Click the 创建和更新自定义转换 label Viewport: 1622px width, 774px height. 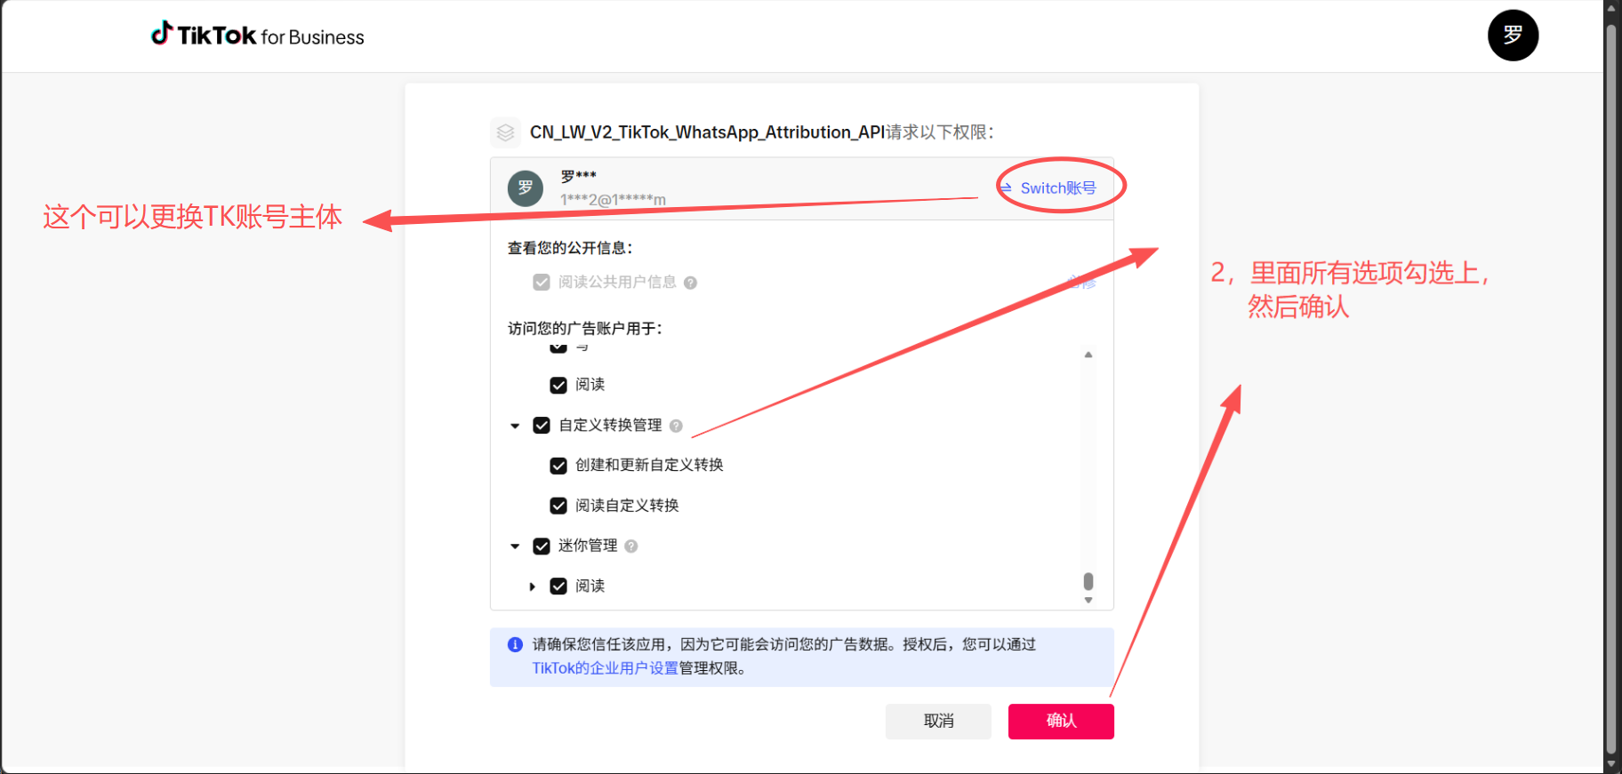click(x=649, y=466)
